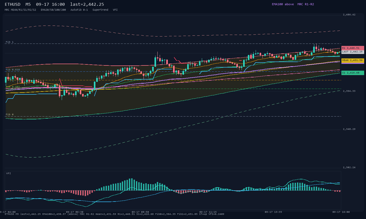Select the "Supertrend" legend entry

[100, 10]
